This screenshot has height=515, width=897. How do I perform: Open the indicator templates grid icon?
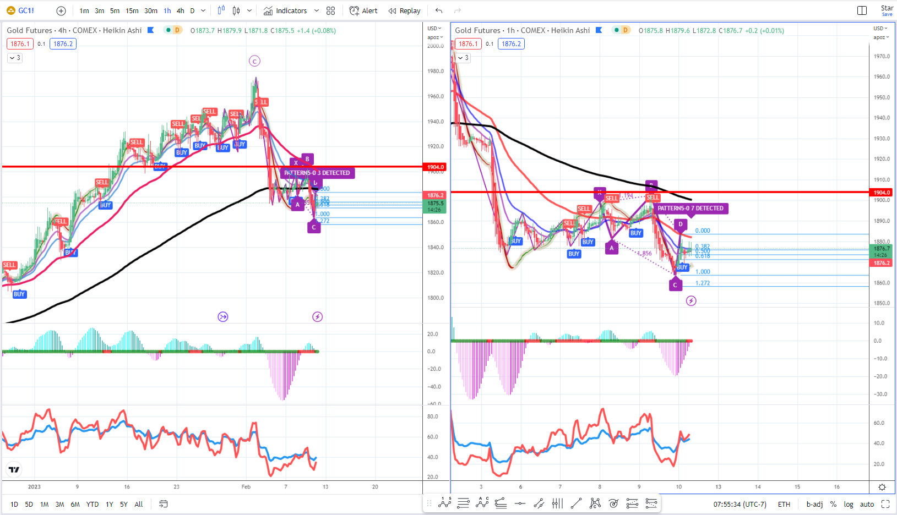point(330,10)
